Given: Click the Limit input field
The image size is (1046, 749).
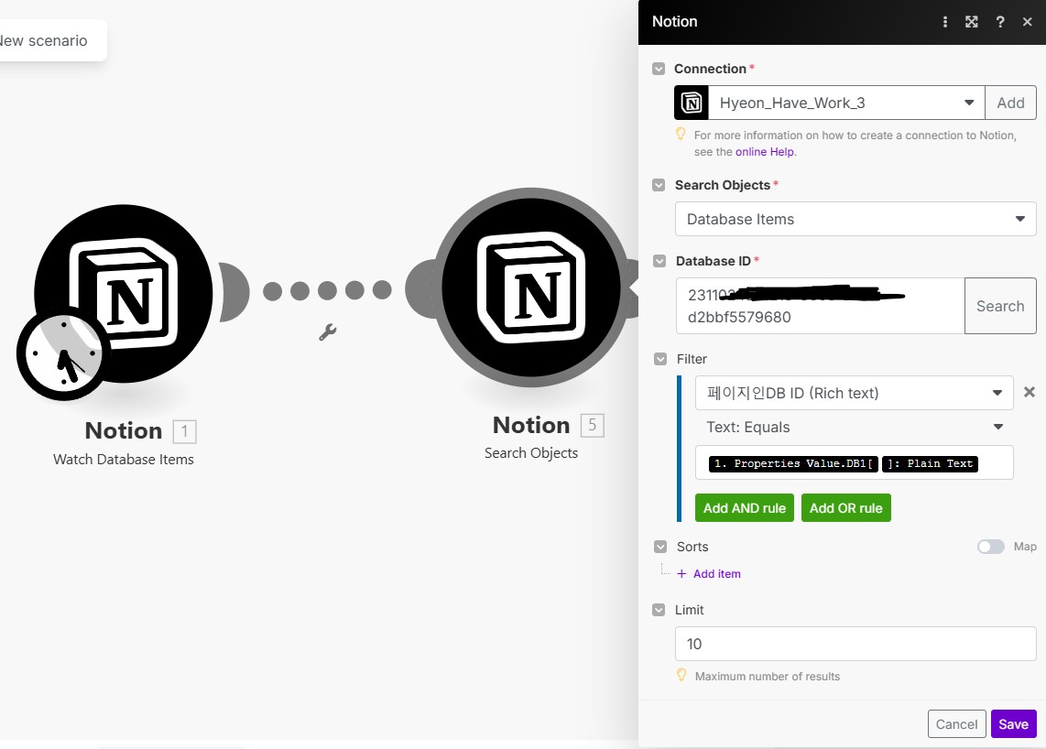Looking at the screenshot, I should tap(855, 644).
